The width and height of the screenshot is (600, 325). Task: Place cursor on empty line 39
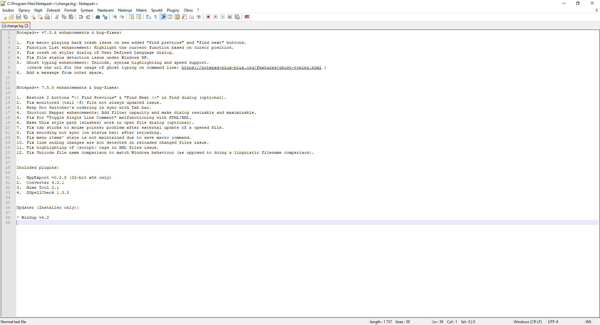tap(307, 222)
